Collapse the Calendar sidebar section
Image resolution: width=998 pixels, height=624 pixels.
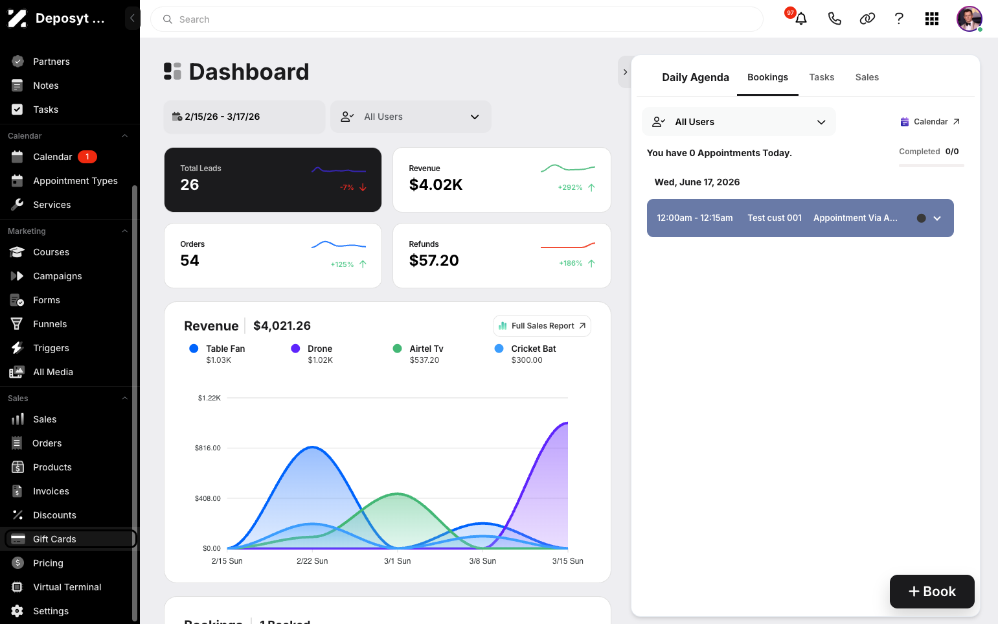coord(125,136)
